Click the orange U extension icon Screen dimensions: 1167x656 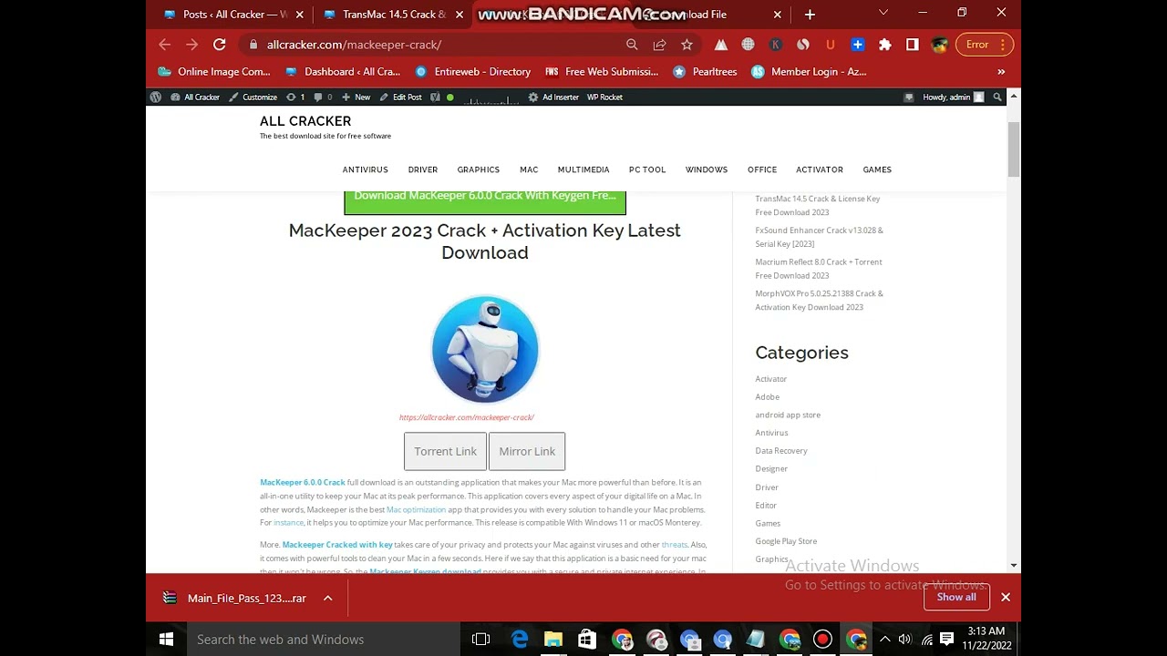830,45
